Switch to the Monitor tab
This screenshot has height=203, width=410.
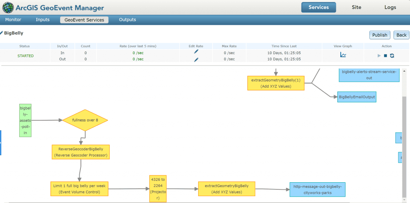13,20
